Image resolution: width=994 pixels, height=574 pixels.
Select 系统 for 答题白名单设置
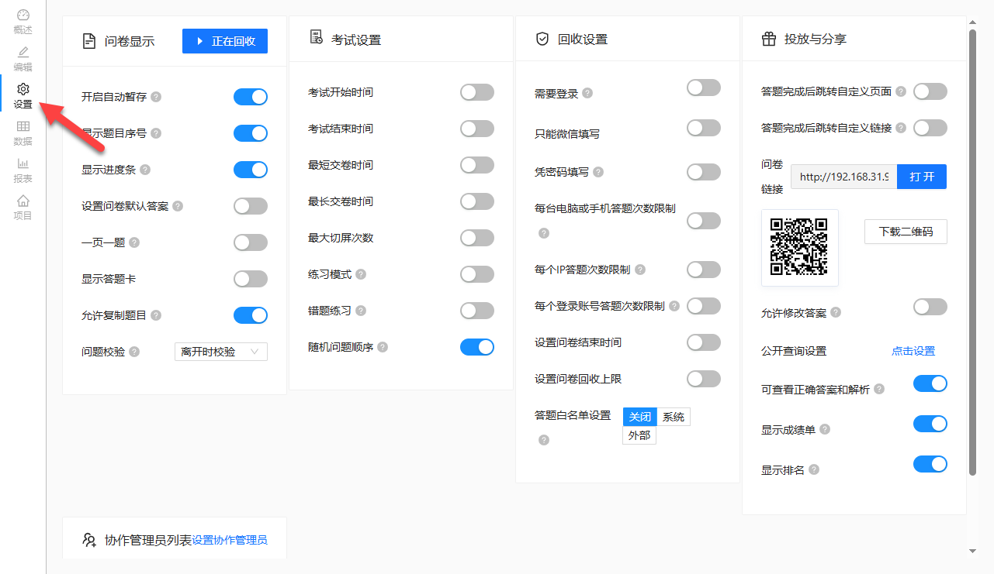coord(673,417)
